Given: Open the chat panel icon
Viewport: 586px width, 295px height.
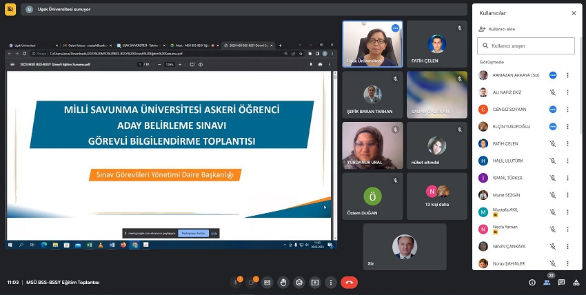Looking at the screenshot, I should (561, 282).
